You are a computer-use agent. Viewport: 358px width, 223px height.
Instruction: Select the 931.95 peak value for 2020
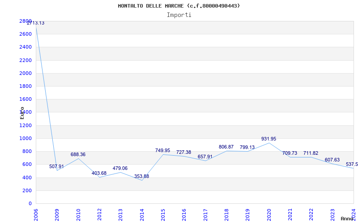(269, 139)
